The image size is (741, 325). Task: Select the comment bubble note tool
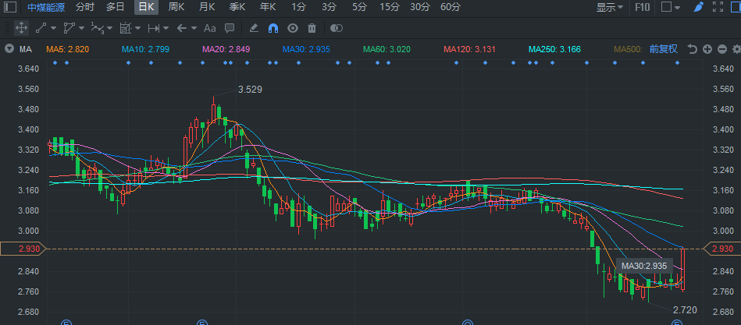pos(230,28)
